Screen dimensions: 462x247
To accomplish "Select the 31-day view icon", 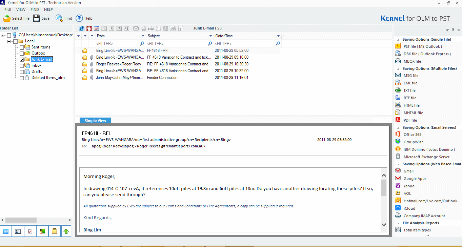I will tap(126, 28).
